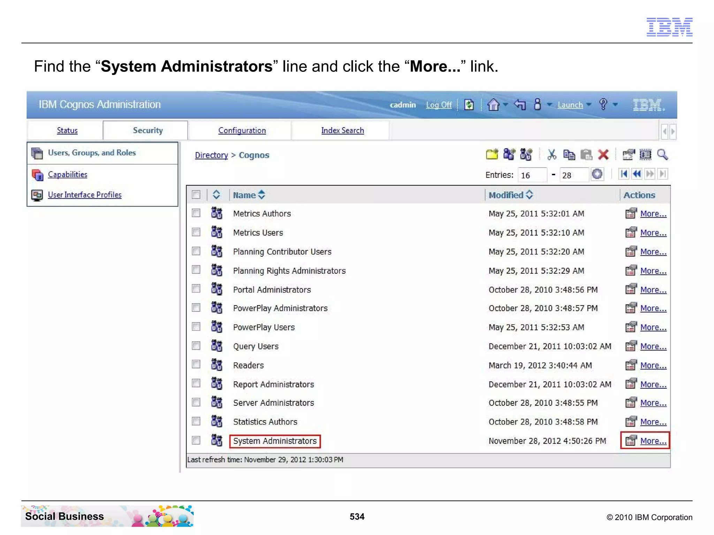Open Capabilities in the left panel
The width and height of the screenshot is (714, 535).
pyautogui.click(x=68, y=175)
